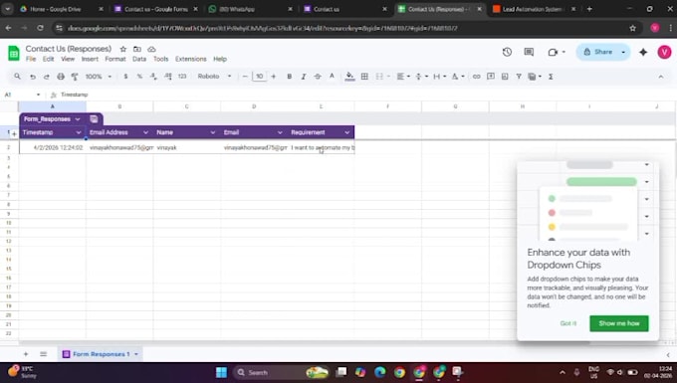677x383 pixels.
Task: Open the Insert menu
Action: point(90,59)
